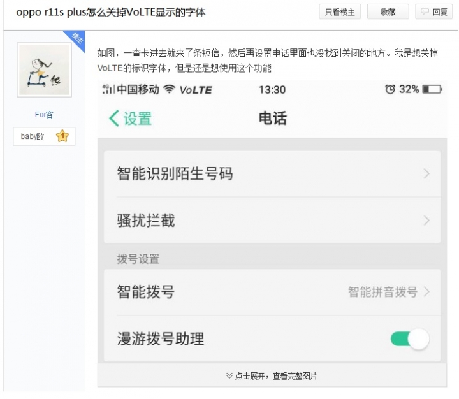The width and height of the screenshot is (459, 399).
Task: Go back via the green 设置 arrow
Action: 130,119
